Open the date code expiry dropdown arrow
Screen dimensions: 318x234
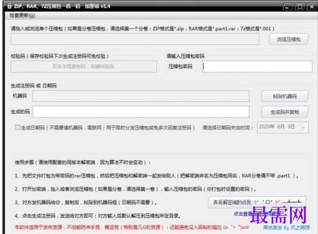(x=303, y=128)
